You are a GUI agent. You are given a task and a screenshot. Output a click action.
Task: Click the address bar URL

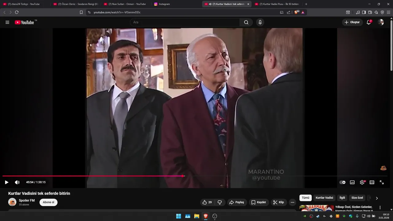(117, 12)
